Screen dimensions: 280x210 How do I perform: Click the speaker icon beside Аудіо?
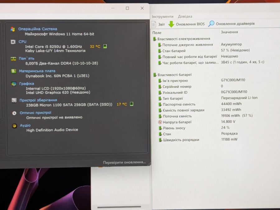(14, 126)
